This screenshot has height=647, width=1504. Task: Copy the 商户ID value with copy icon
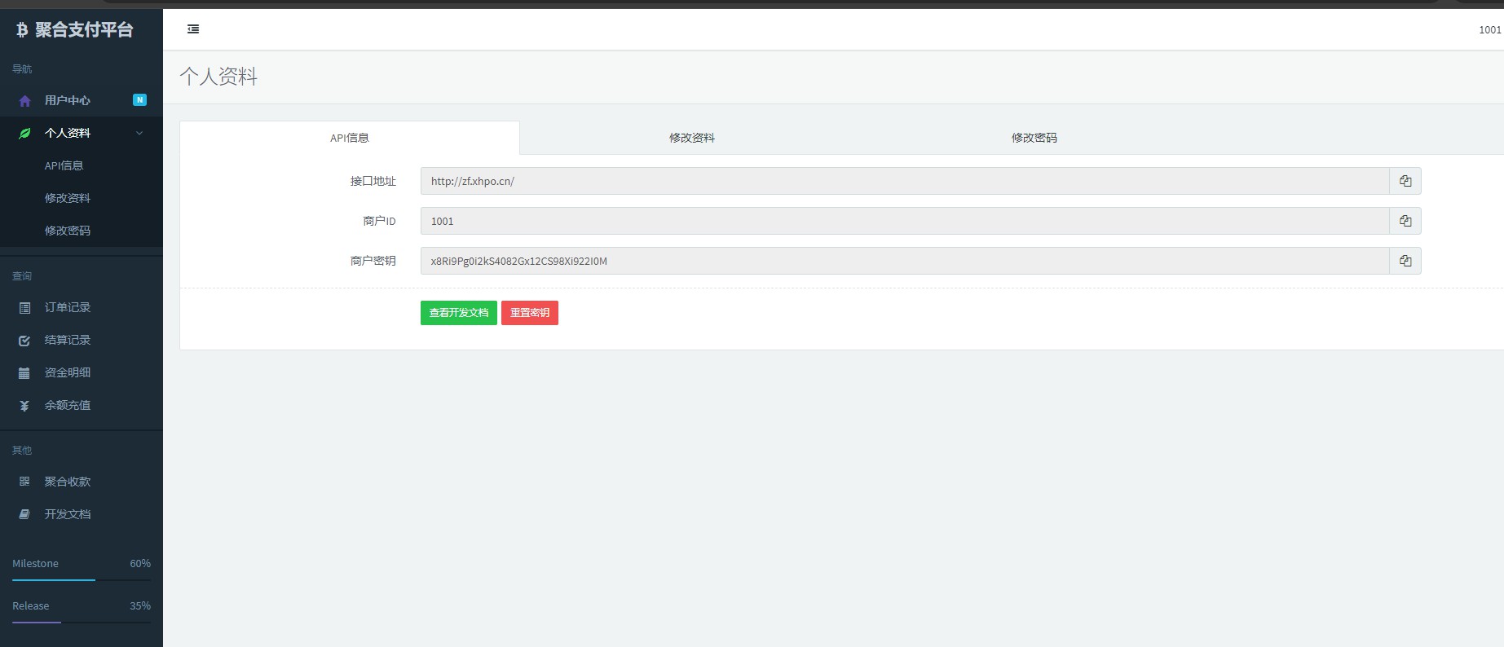coord(1405,221)
